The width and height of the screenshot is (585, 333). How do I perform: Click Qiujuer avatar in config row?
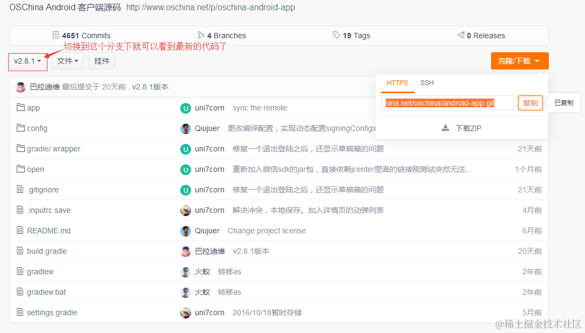click(x=186, y=129)
